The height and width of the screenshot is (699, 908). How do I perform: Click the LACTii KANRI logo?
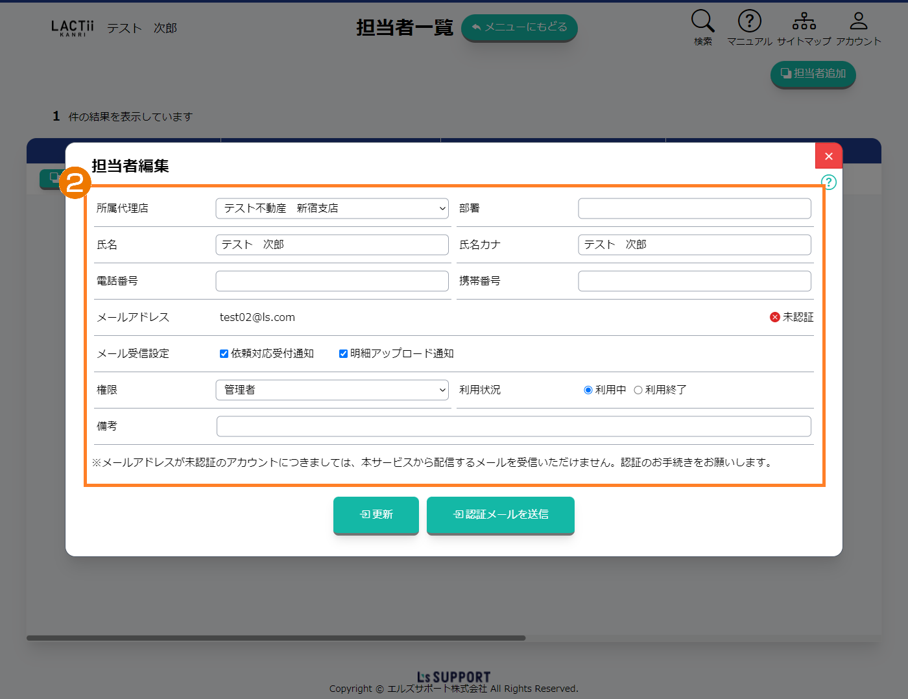(x=73, y=28)
